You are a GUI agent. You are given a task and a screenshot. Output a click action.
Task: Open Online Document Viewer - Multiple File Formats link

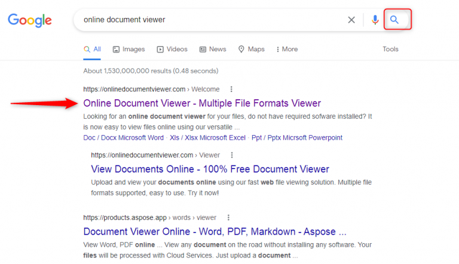coord(202,103)
